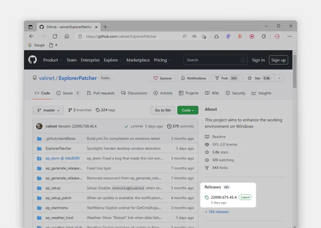Open browser settings three-dot menu

coord(289,36)
